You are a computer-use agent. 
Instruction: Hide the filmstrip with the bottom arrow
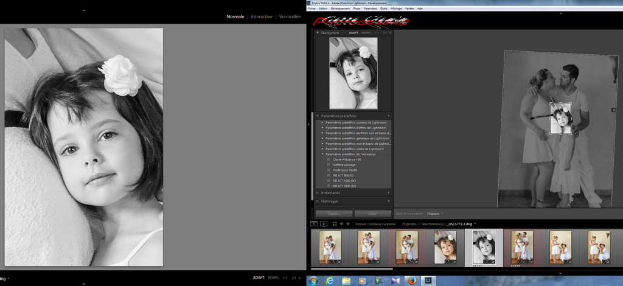click(x=560, y=273)
